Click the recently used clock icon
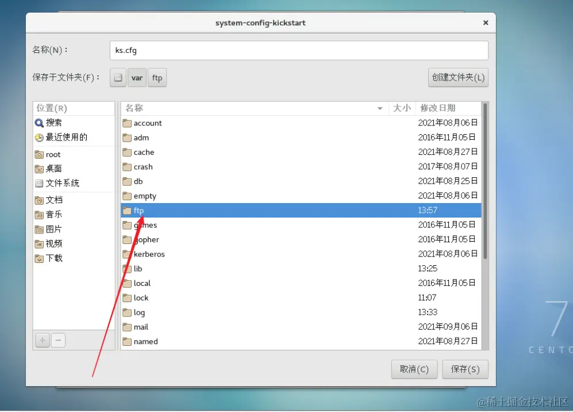 coord(39,138)
